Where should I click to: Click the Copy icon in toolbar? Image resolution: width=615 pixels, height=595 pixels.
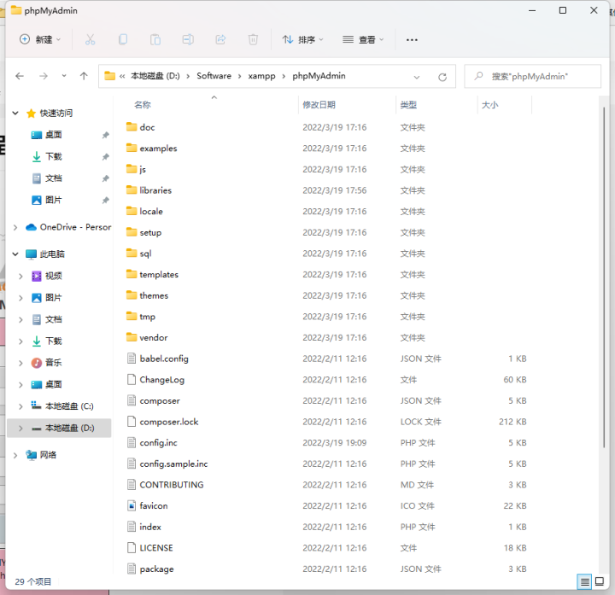(x=123, y=39)
